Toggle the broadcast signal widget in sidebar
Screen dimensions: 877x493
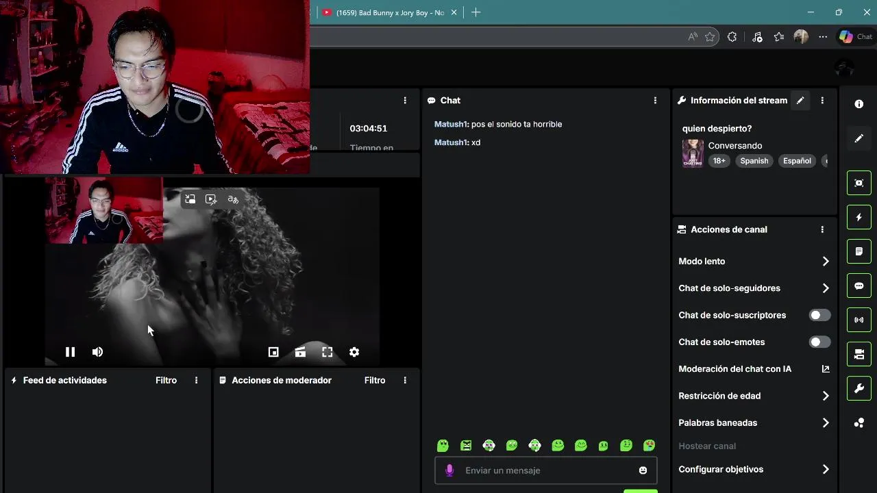[x=859, y=320]
